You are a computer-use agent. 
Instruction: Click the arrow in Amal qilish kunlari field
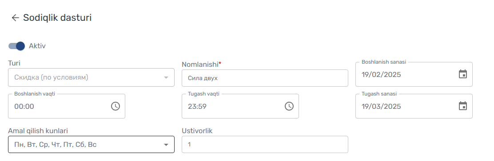tap(166, 145)
